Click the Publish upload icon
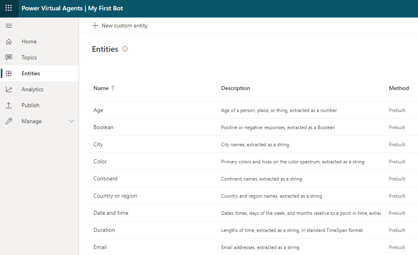 [9, 106]
